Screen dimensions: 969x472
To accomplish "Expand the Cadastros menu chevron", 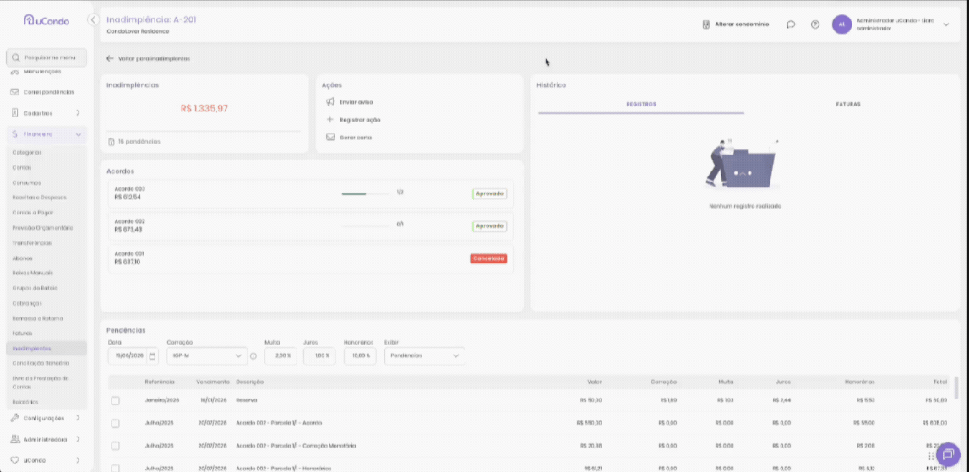I will 78,113.
